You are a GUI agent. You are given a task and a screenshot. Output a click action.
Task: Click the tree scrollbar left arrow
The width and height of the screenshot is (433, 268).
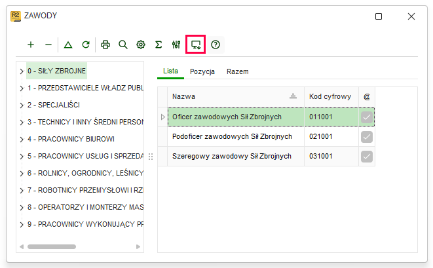22,247
